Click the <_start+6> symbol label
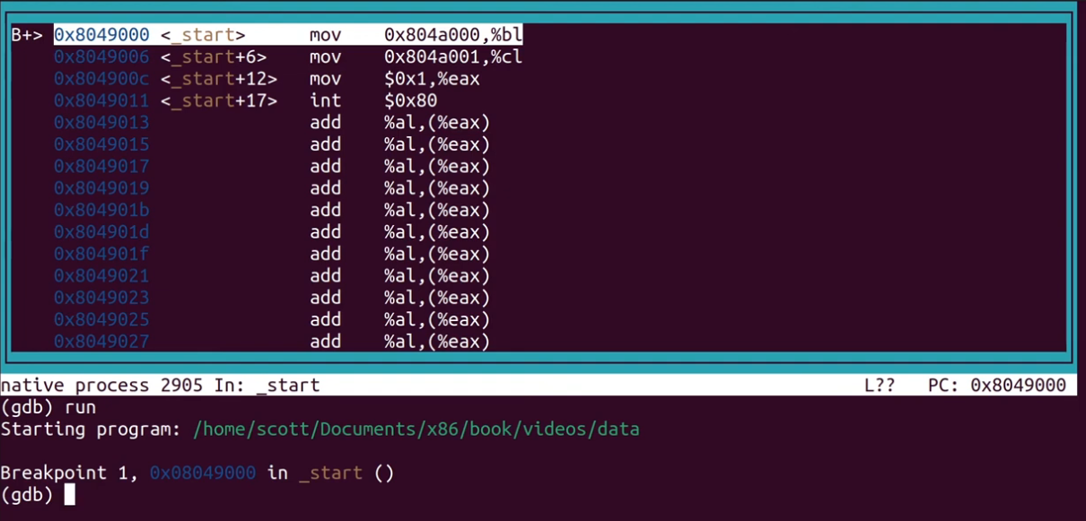The width and height of the screenshot is (1086, 521). pos(214,56)
